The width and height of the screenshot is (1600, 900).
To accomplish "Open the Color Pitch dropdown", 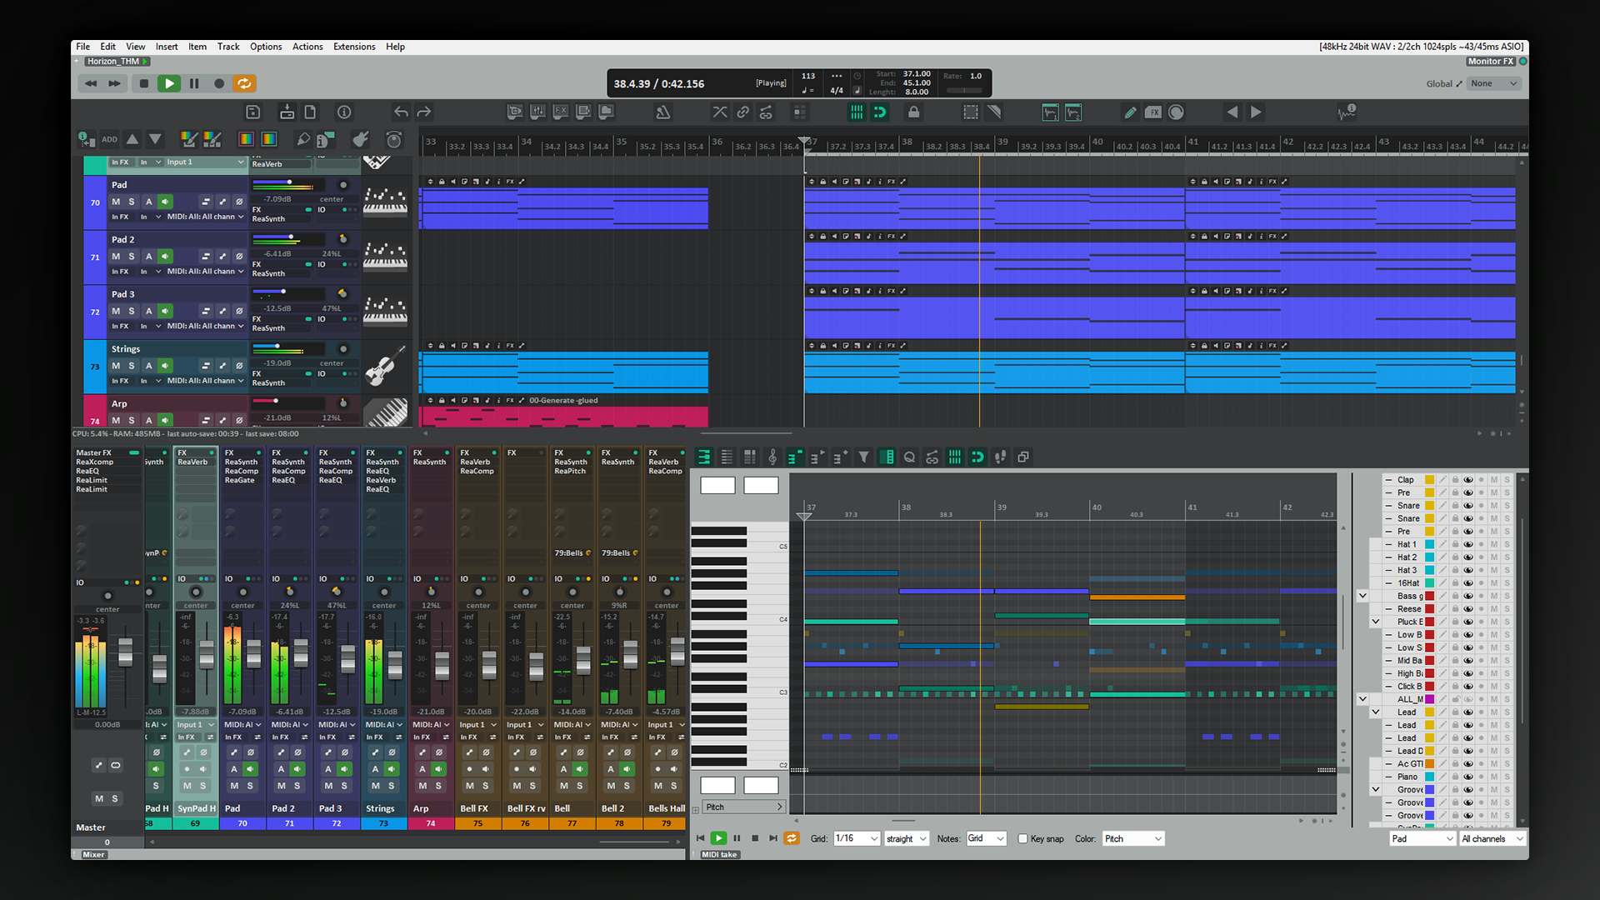I will (x=1132, y=839).
